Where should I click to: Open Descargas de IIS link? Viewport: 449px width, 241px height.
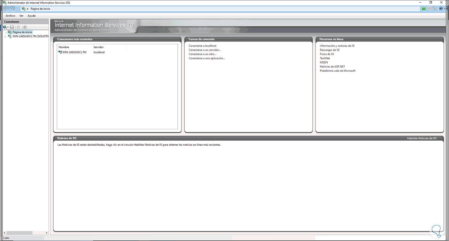[x=330, y=50]
